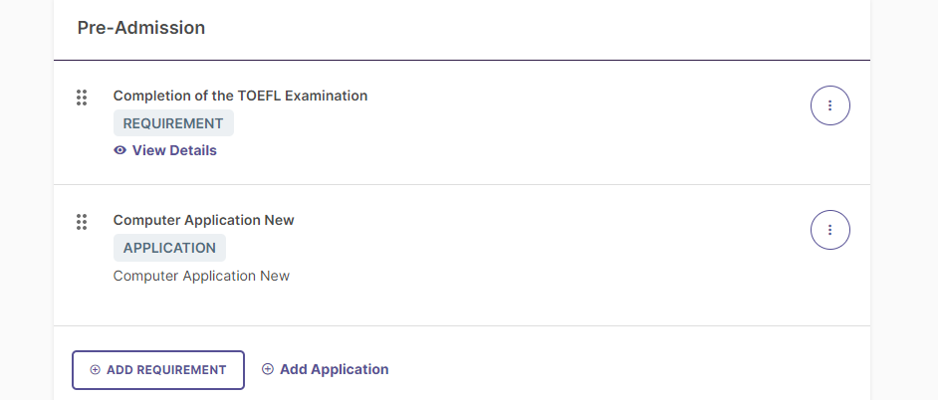This screenshot has width=938, height=400.
Task: Click the bold Computer Application New title
Action: pyautogui.click(x=203, y=220)
